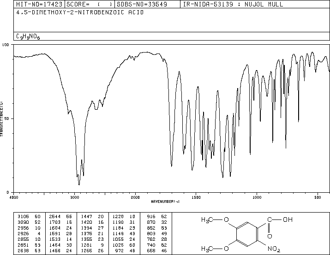This screenshot has width=330, height=255.
Task: Select the 1190 peak entry in table
Action: tap(124, 222)
